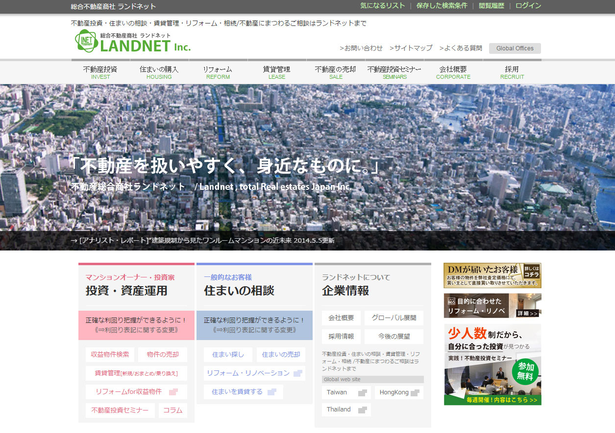Screen dimensions: 615x433
Task: Click 総合不動産商社 ランドネット top bar title
Action: click(113, 6)
